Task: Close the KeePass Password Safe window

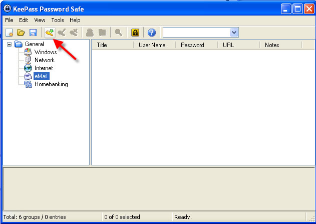Action: tap(309, 9)
